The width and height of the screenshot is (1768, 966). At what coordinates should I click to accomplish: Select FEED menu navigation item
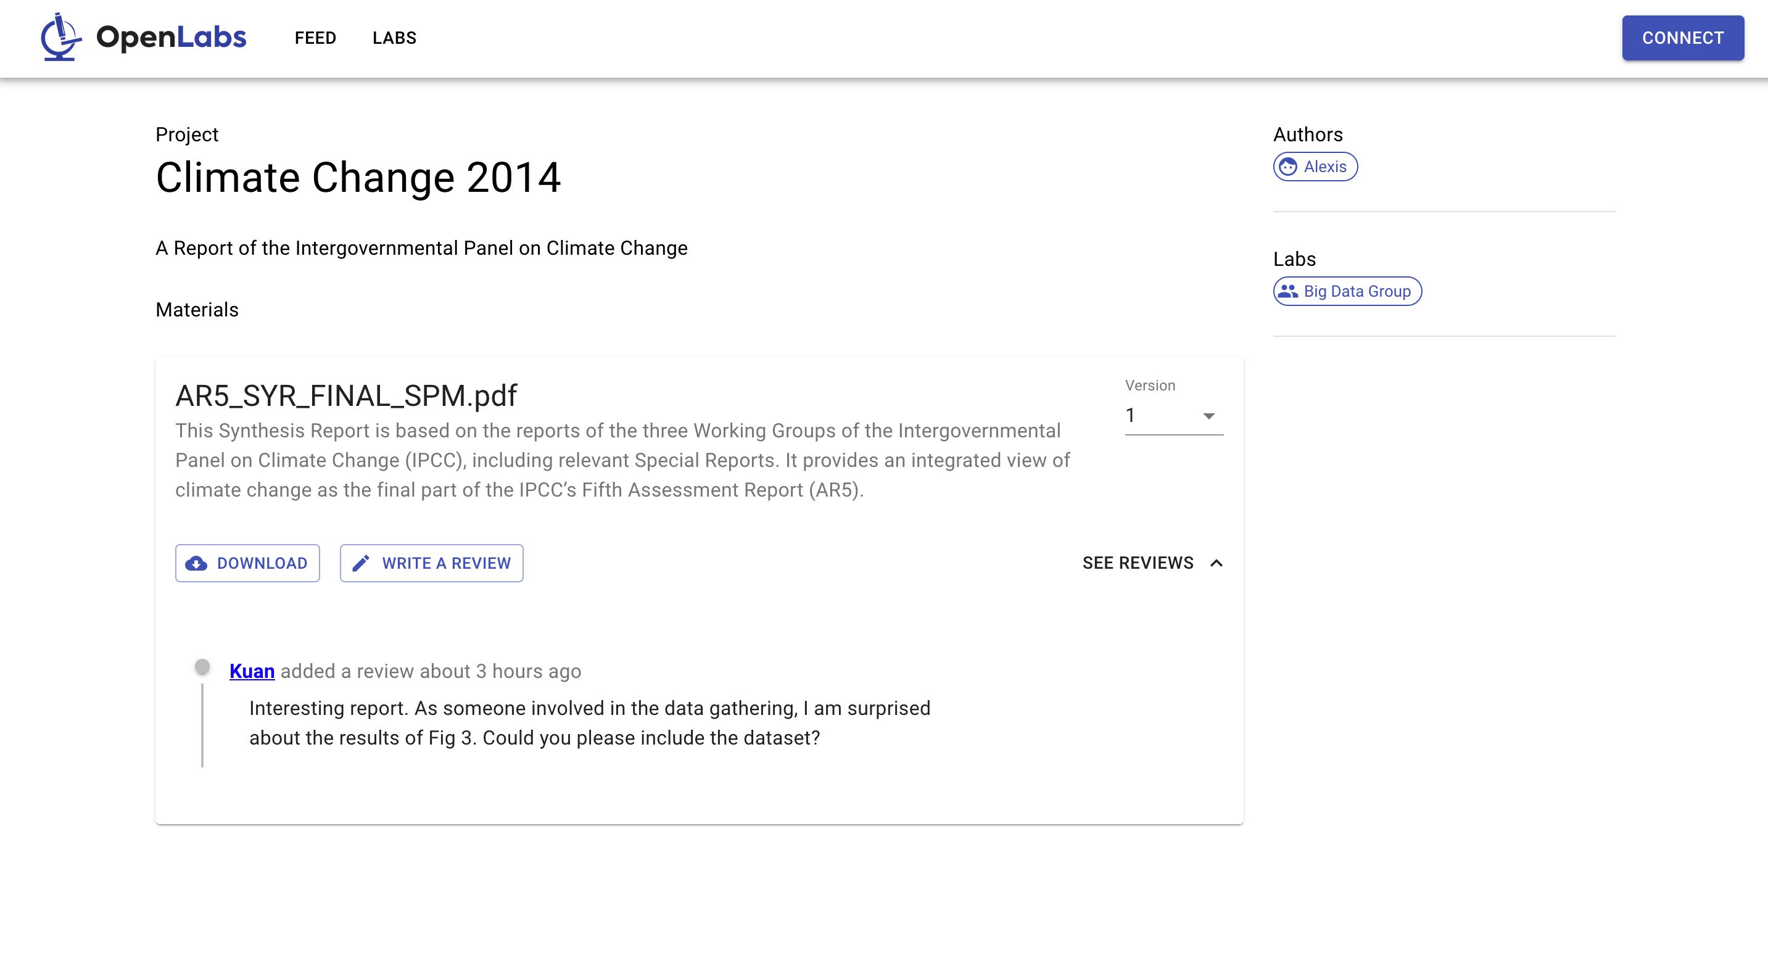[x=315, y=38]
